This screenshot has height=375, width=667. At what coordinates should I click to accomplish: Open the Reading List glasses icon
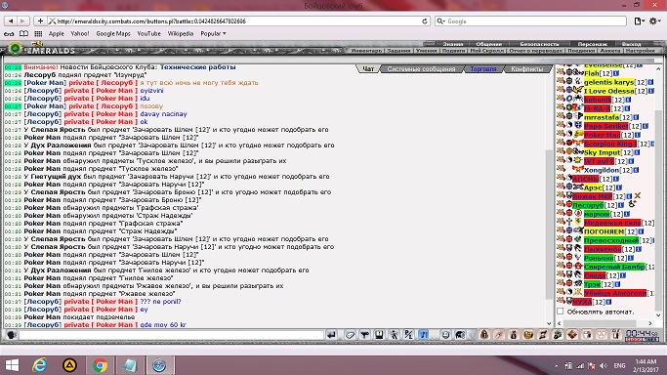pyautogui.click(x=9, y=33)
